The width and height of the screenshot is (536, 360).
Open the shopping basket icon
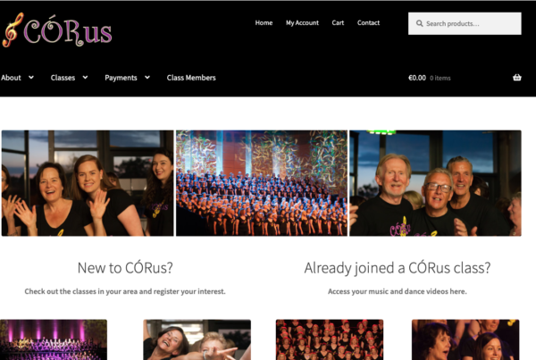[x=517, y=78]
